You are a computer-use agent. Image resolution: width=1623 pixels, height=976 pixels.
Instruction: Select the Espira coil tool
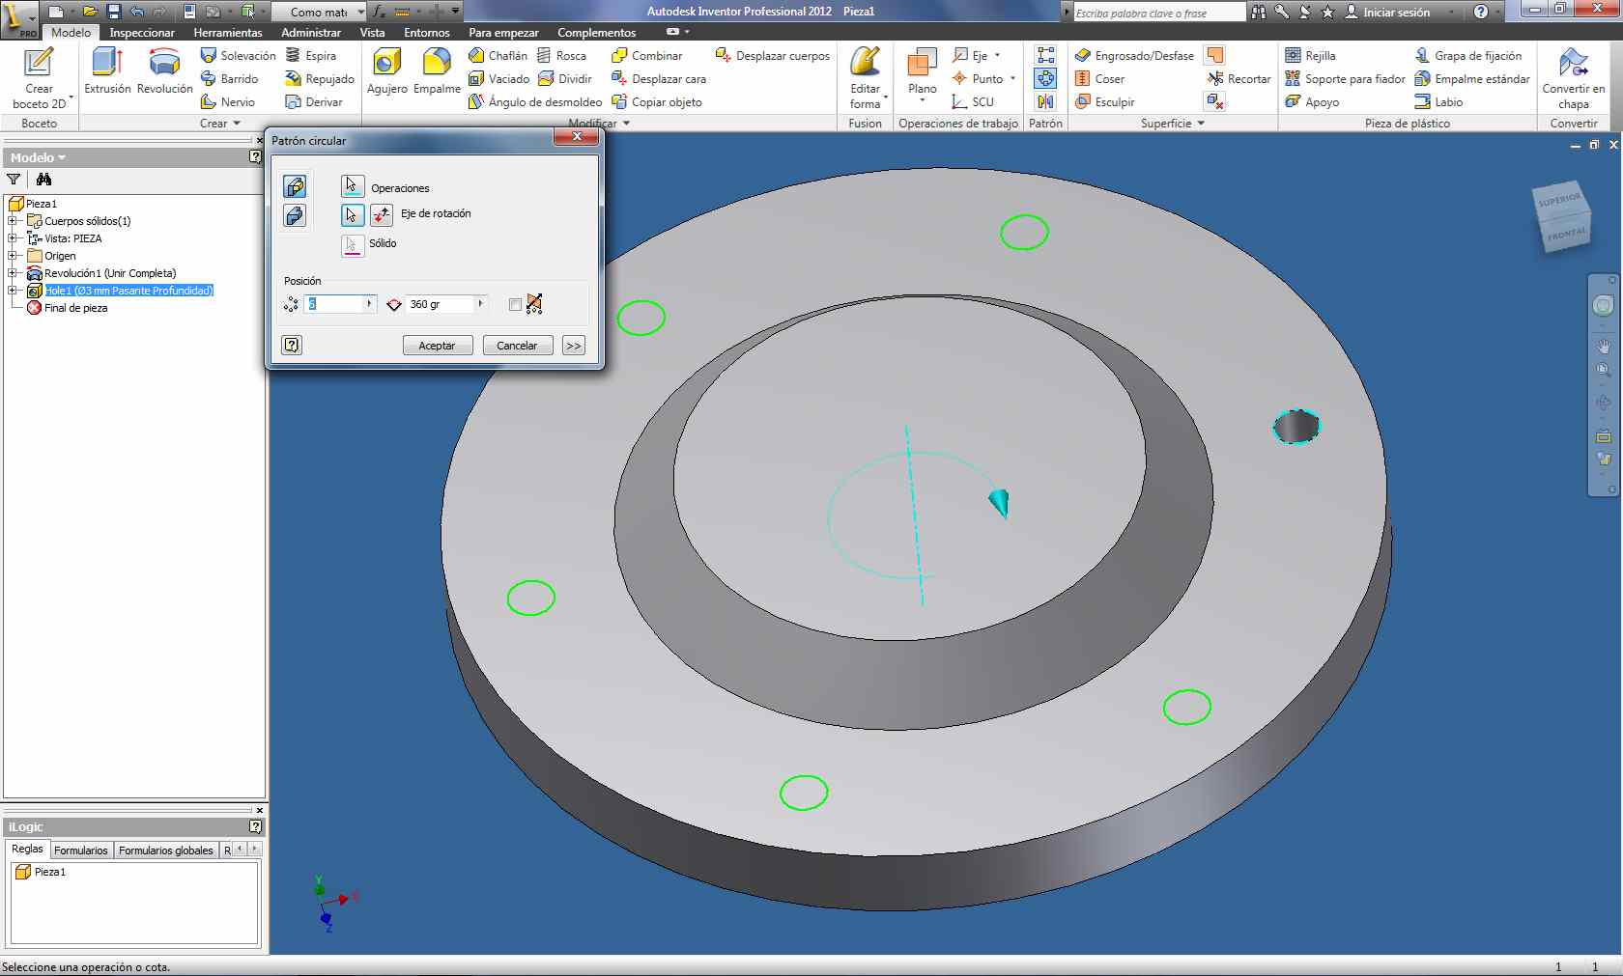click(x=311, y=56)
